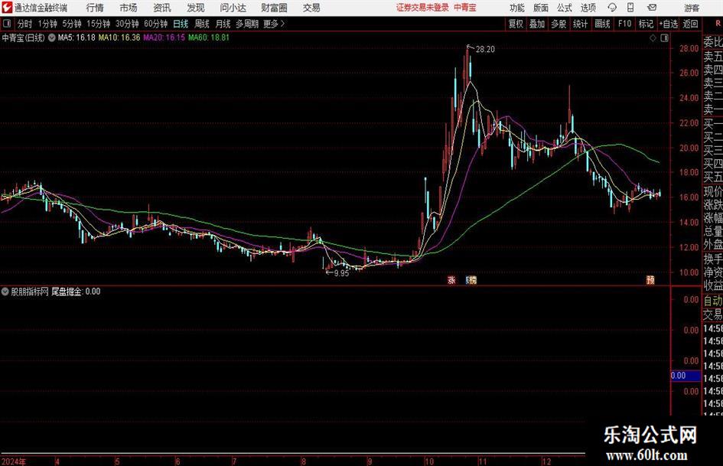Click the 9.95 low price label
The height and width of the screenshot is (466, 723).
341,273
